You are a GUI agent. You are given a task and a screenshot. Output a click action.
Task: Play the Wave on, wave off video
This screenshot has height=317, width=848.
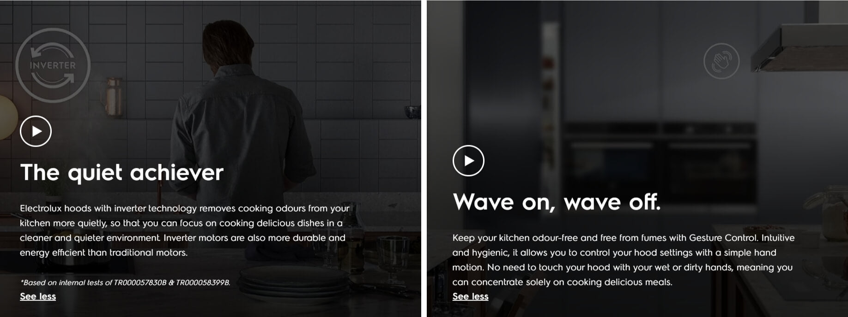tap(468, 161)
